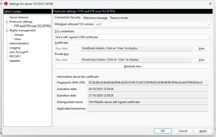Open FTP and FTP over TLS (FTPS) page
Screen dimensions: 216x137
(x=33, y=26)
